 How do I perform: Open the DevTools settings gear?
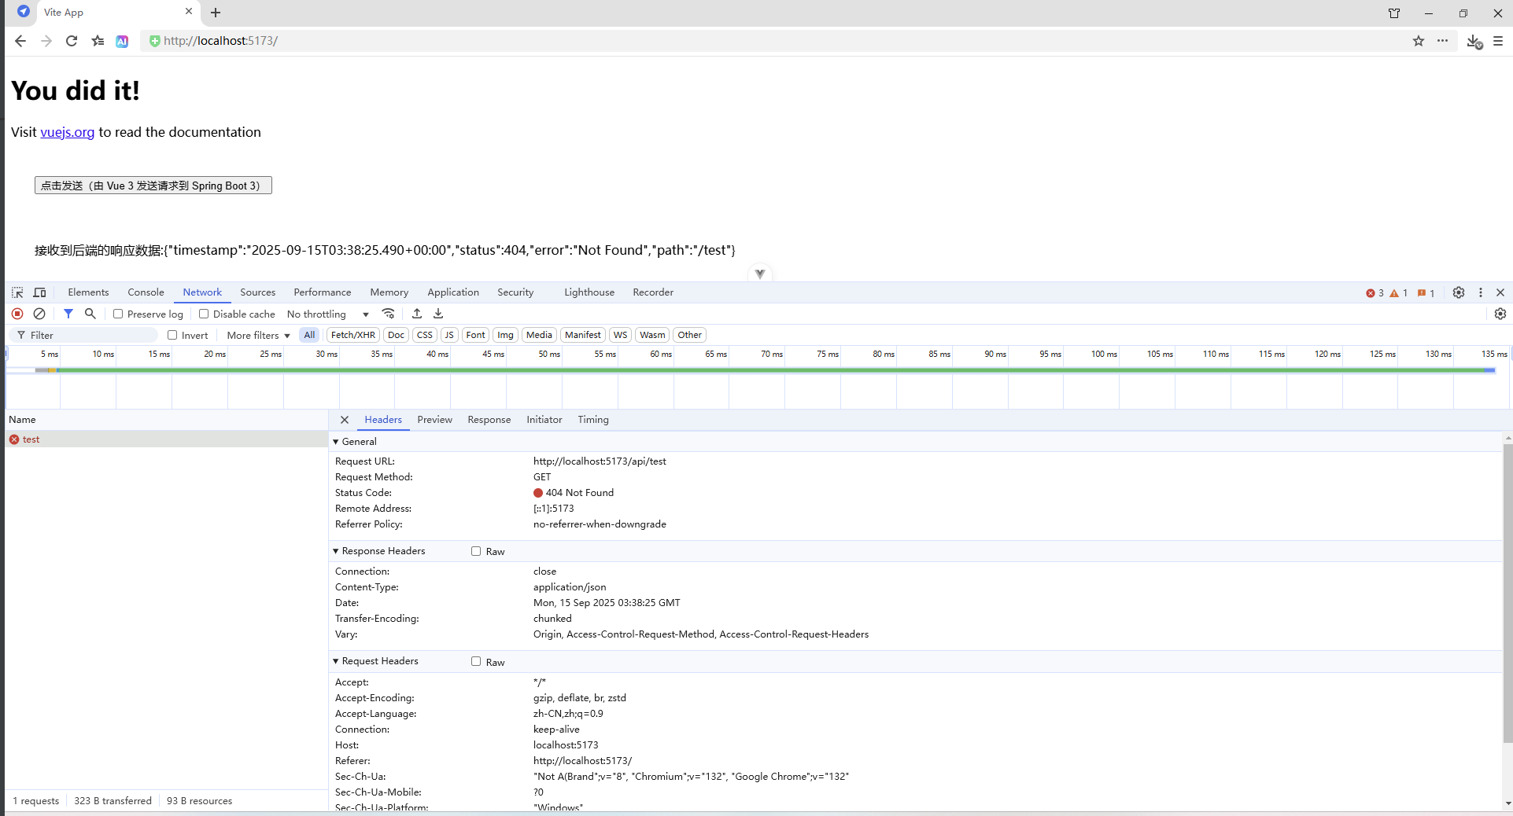tap(1459, 292)
